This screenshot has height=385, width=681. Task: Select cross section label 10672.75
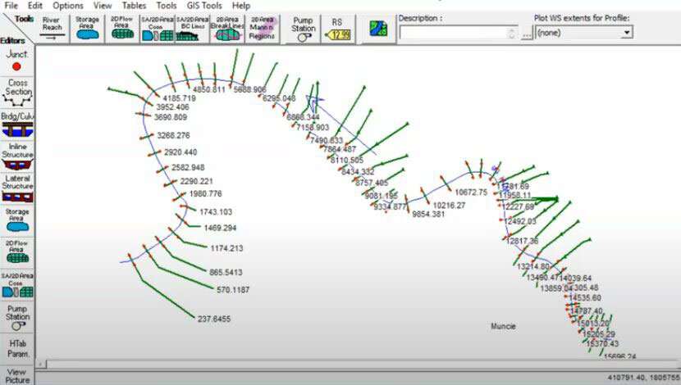(x=471, y=192)
